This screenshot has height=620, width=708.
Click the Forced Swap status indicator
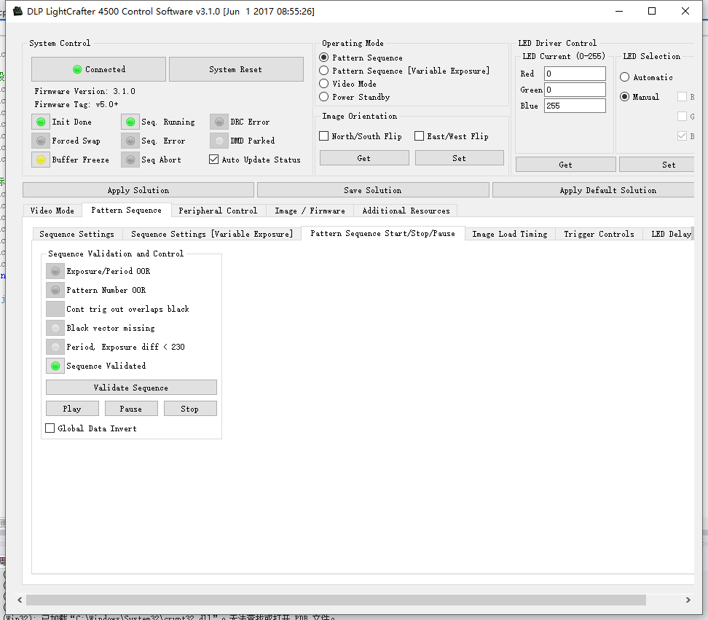click(41, 141)
